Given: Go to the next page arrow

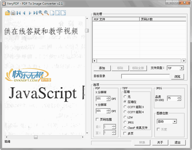Looking at the screenshot, I should 30,13.
